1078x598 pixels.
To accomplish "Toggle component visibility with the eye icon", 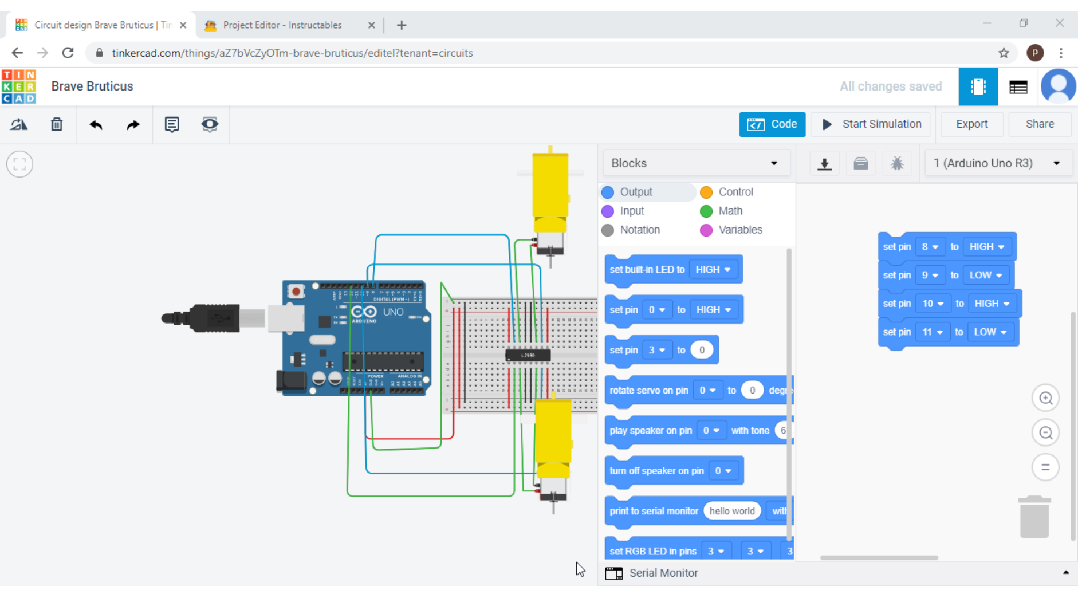I will tap(209, 124).
